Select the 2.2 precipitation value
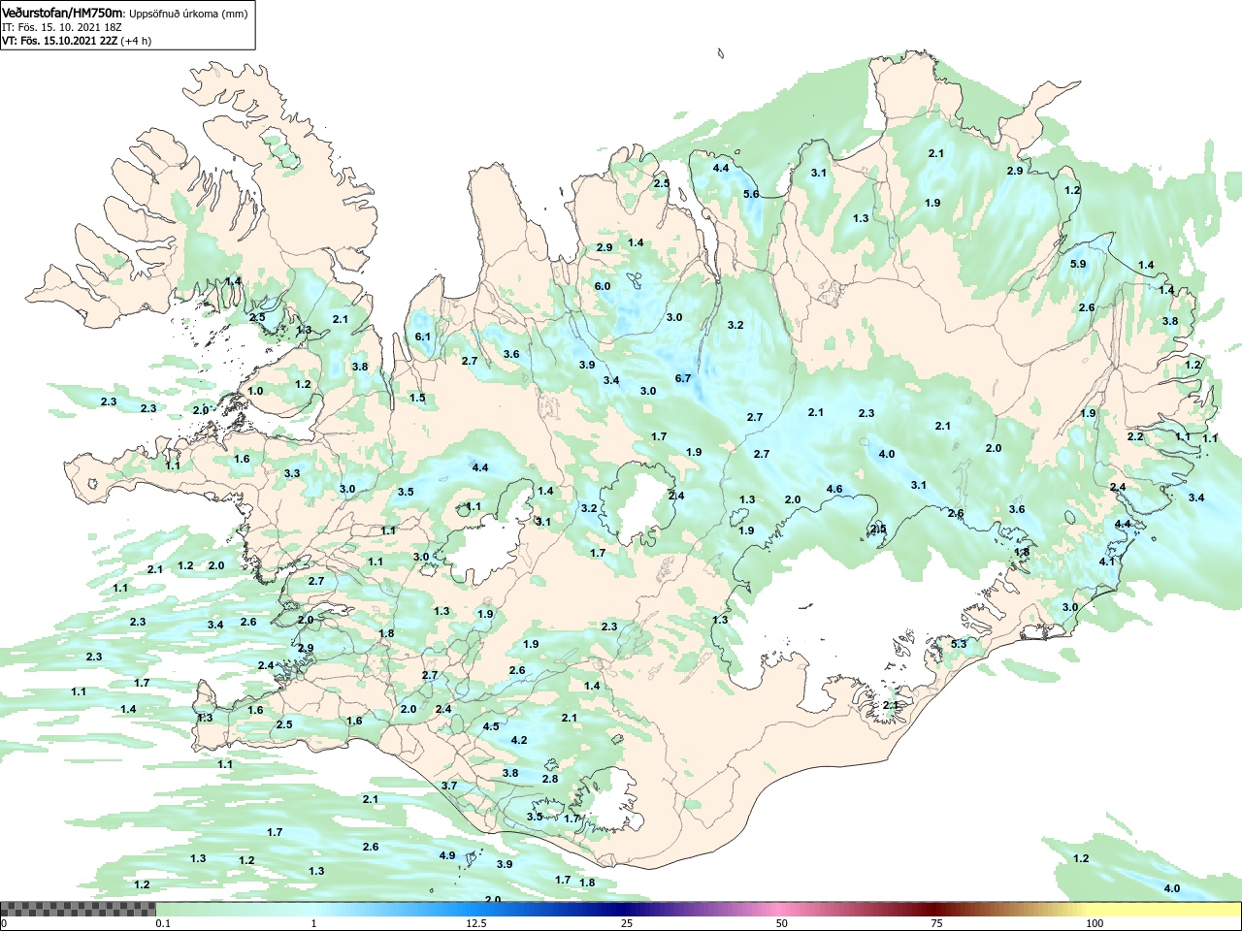 1135,436
